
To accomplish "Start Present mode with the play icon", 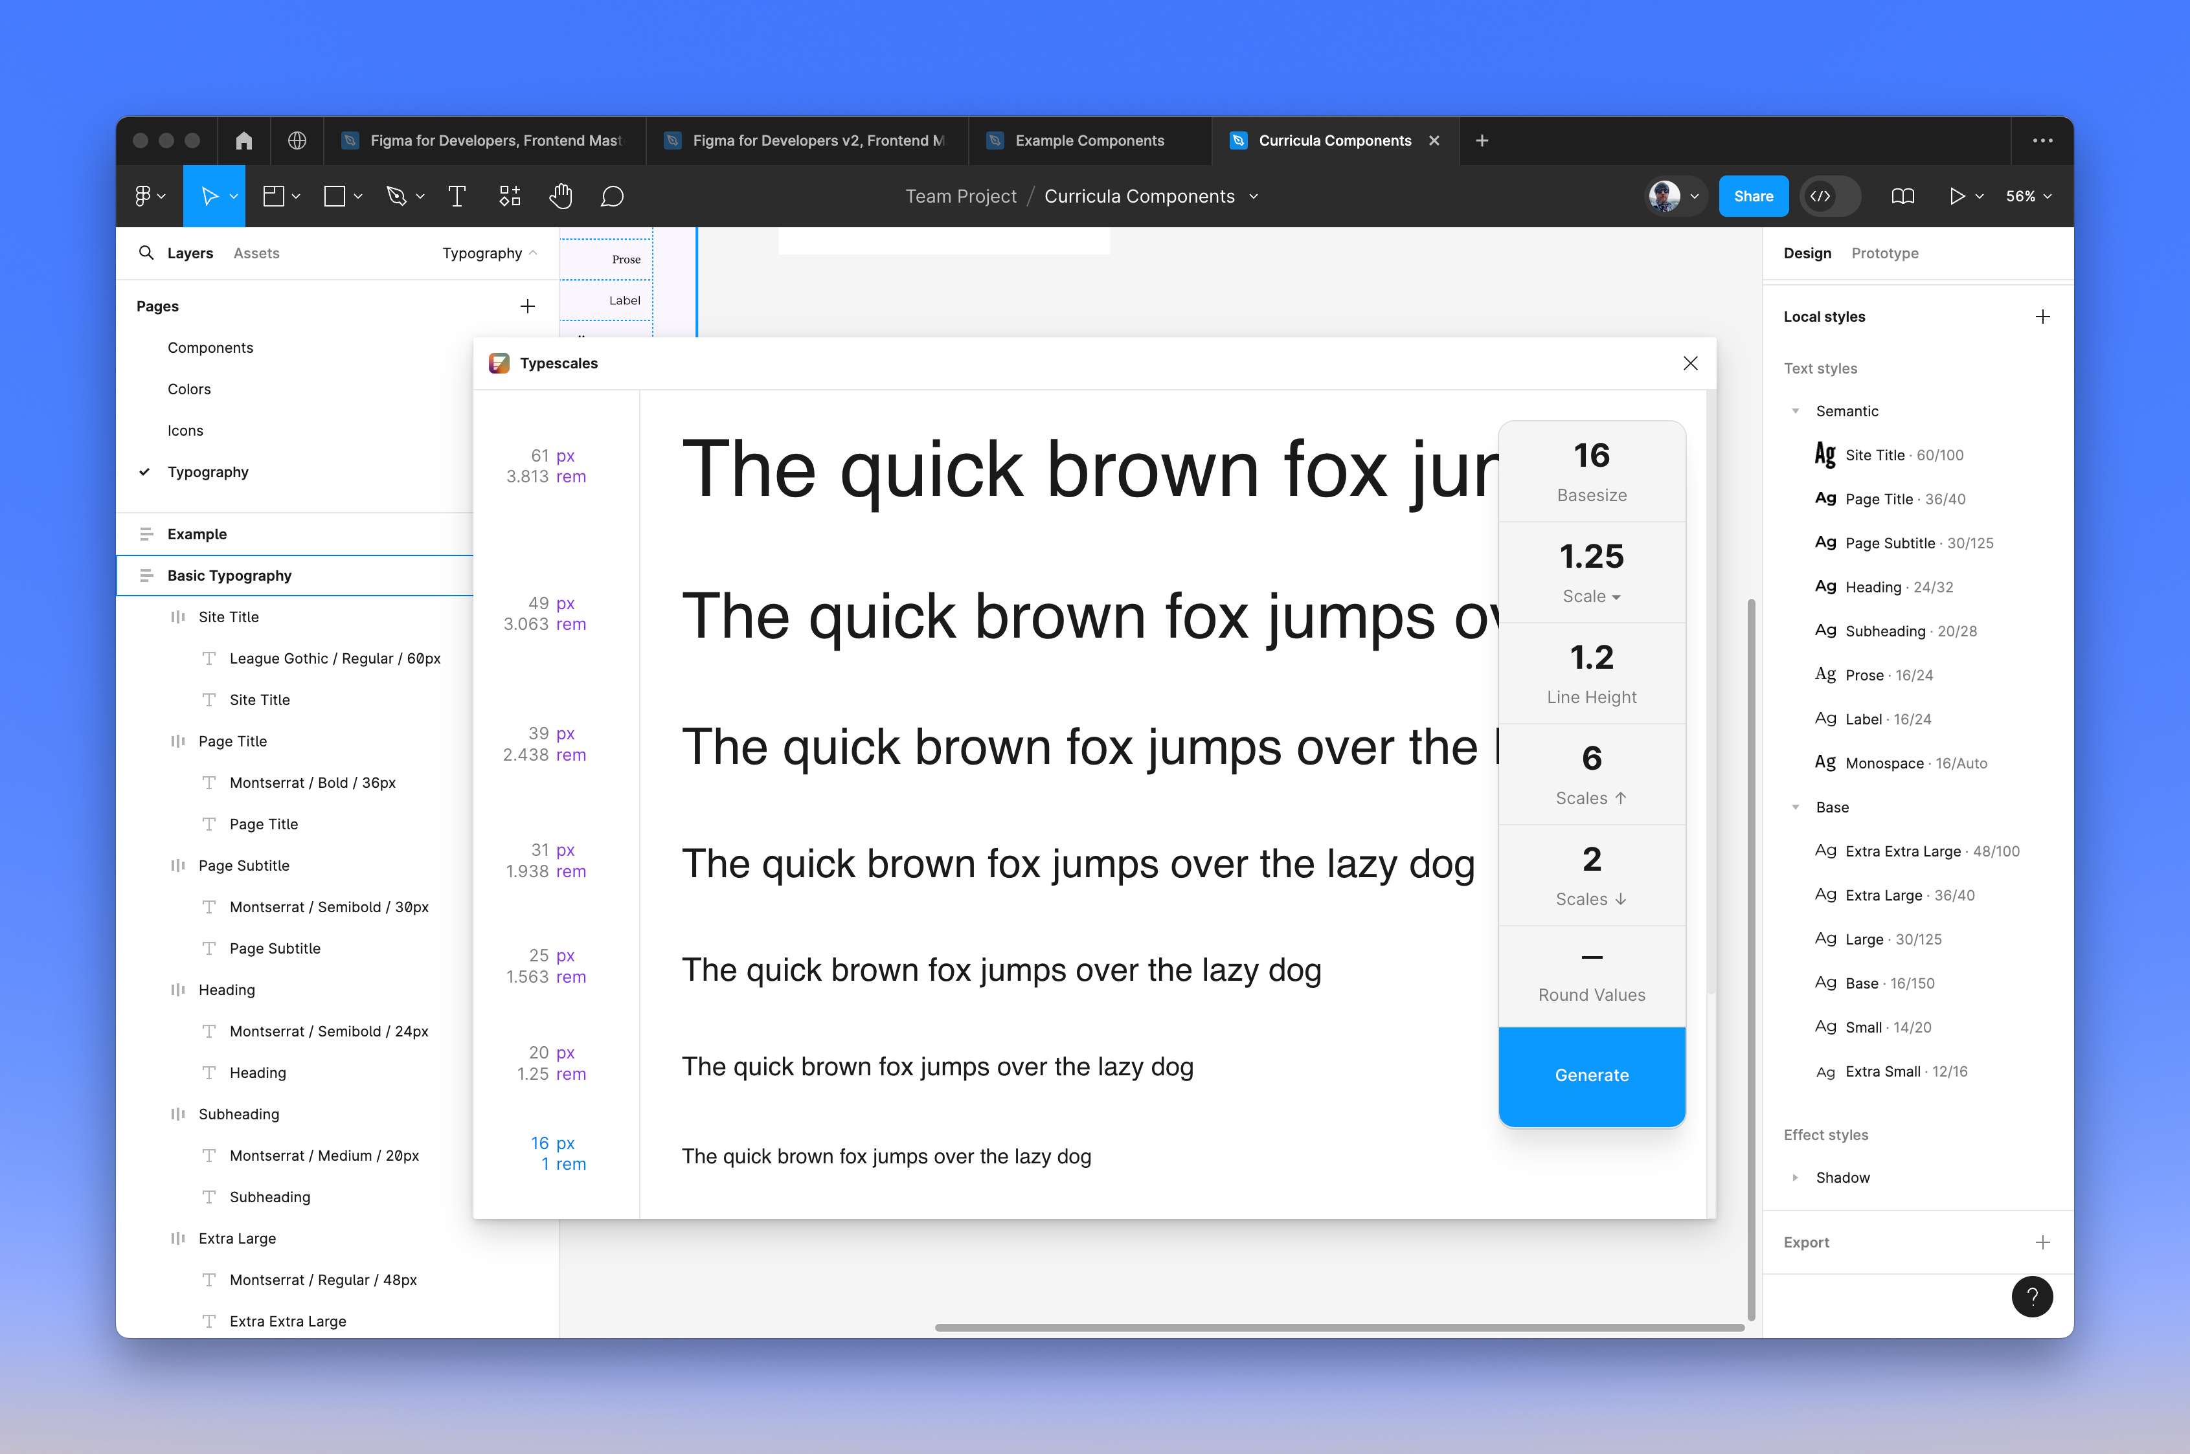I will tap(1957, 196).
